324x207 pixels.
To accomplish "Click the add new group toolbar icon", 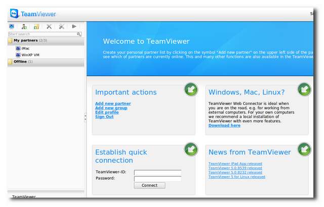I will pyautogui.click(x=36, y=27).
